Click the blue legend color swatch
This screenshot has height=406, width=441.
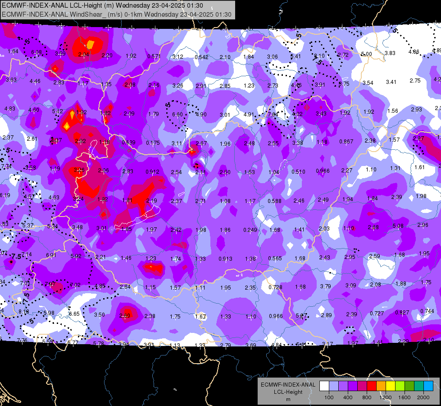(428, 386)
